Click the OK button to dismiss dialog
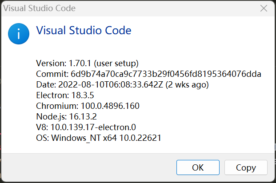This screenshot has height=183, width=276. coord(198,167)
